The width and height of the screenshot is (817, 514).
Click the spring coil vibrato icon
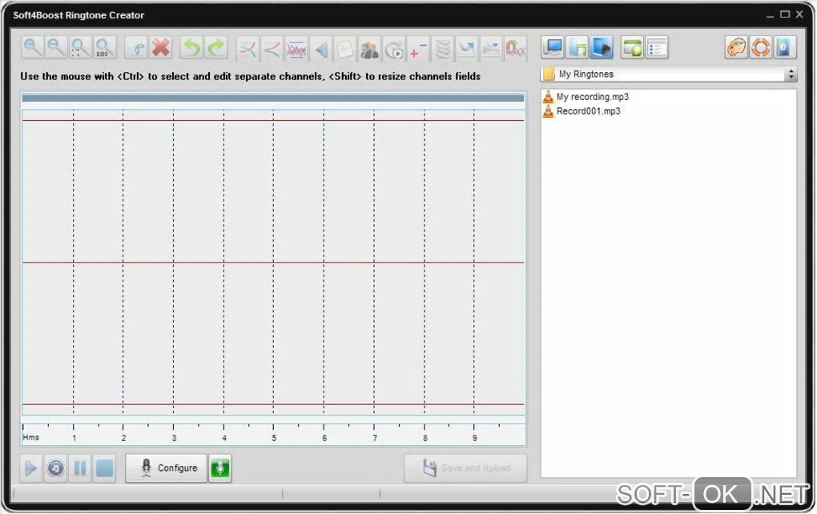442,49
